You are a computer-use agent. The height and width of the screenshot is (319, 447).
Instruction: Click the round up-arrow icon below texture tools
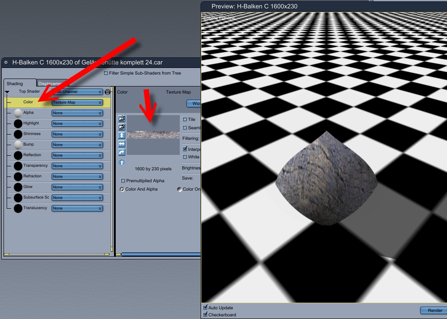tap(122, 162)
